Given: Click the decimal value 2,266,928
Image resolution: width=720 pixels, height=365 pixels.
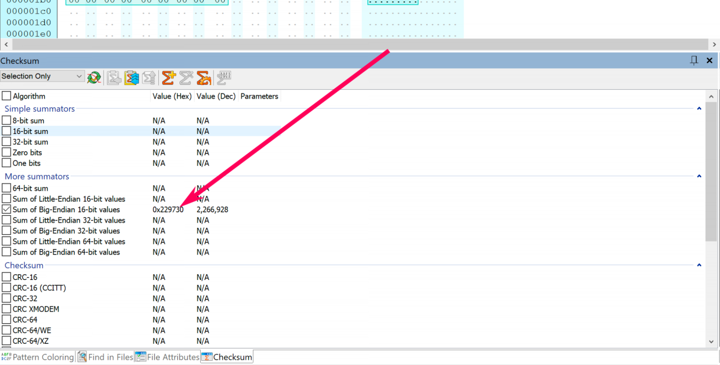Looking at the screenshot, I should point(212,209).
